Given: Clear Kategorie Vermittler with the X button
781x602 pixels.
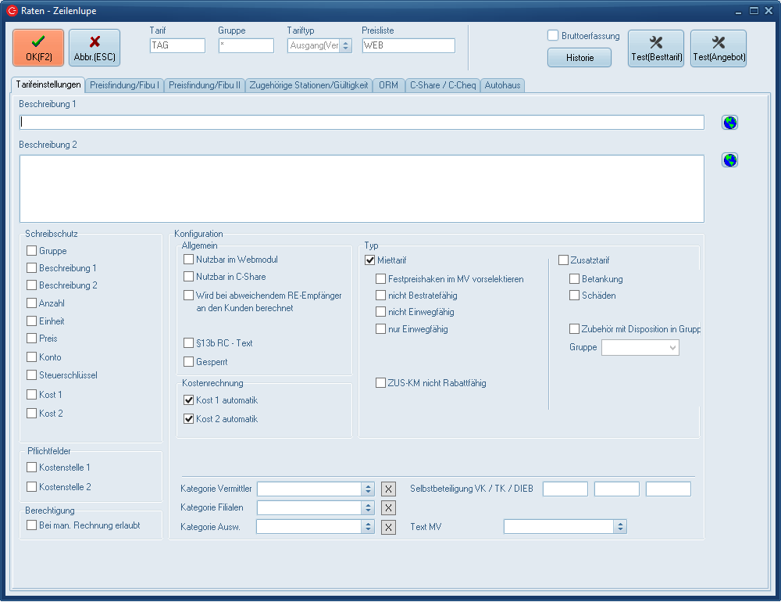Looking at the screenshot, I should (388, 489).
